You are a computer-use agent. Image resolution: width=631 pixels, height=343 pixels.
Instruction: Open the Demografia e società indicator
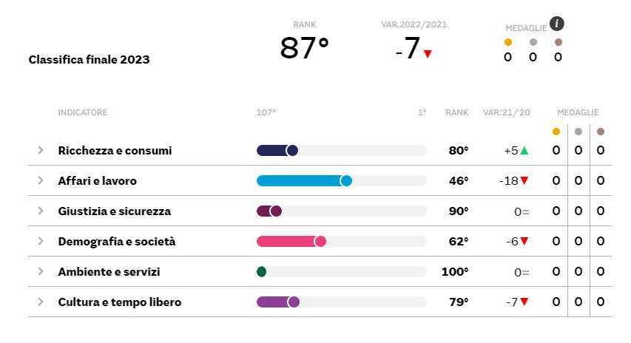point(117,242)
